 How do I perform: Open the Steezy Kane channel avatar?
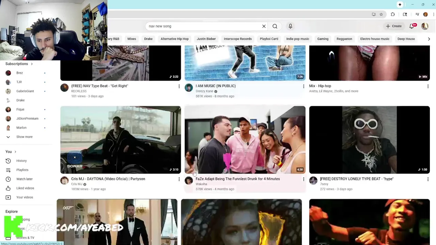coord(189,88)
